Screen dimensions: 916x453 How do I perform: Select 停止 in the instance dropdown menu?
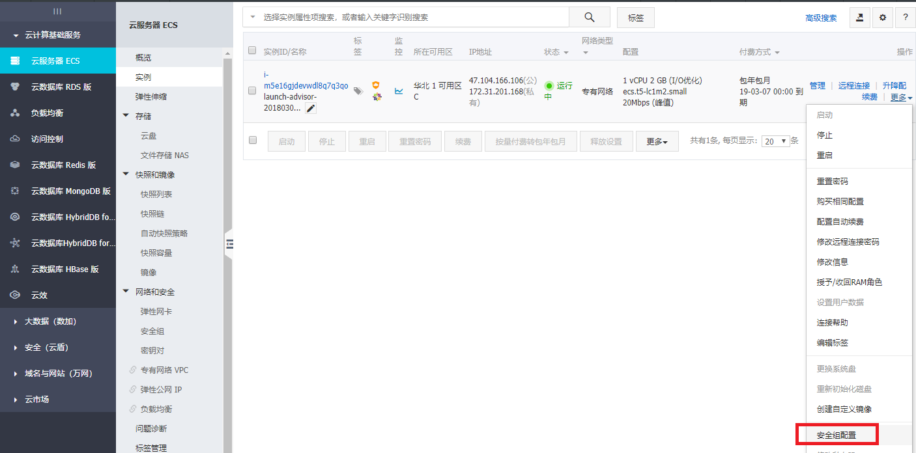825,135
